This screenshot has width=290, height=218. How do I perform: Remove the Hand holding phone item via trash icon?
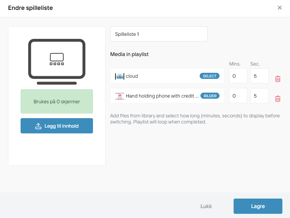pos(277,99)
